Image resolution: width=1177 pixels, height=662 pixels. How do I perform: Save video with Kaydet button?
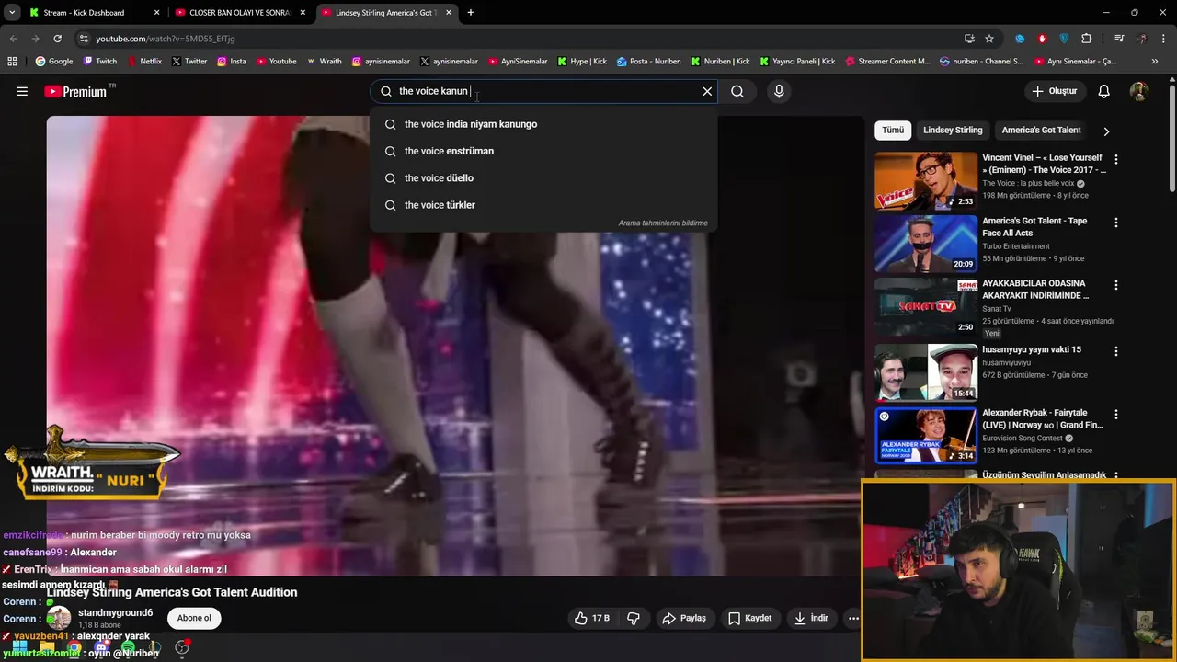click(x=749, y=618)
